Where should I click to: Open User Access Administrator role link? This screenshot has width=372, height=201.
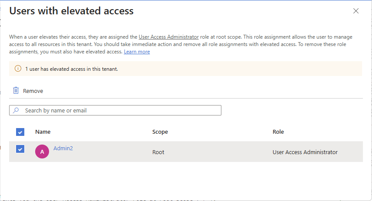pyautogui.click(x=168, y=37)
